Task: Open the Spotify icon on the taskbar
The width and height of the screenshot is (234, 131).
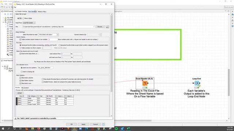Action: pyautogui.click(x=116, y=128)
